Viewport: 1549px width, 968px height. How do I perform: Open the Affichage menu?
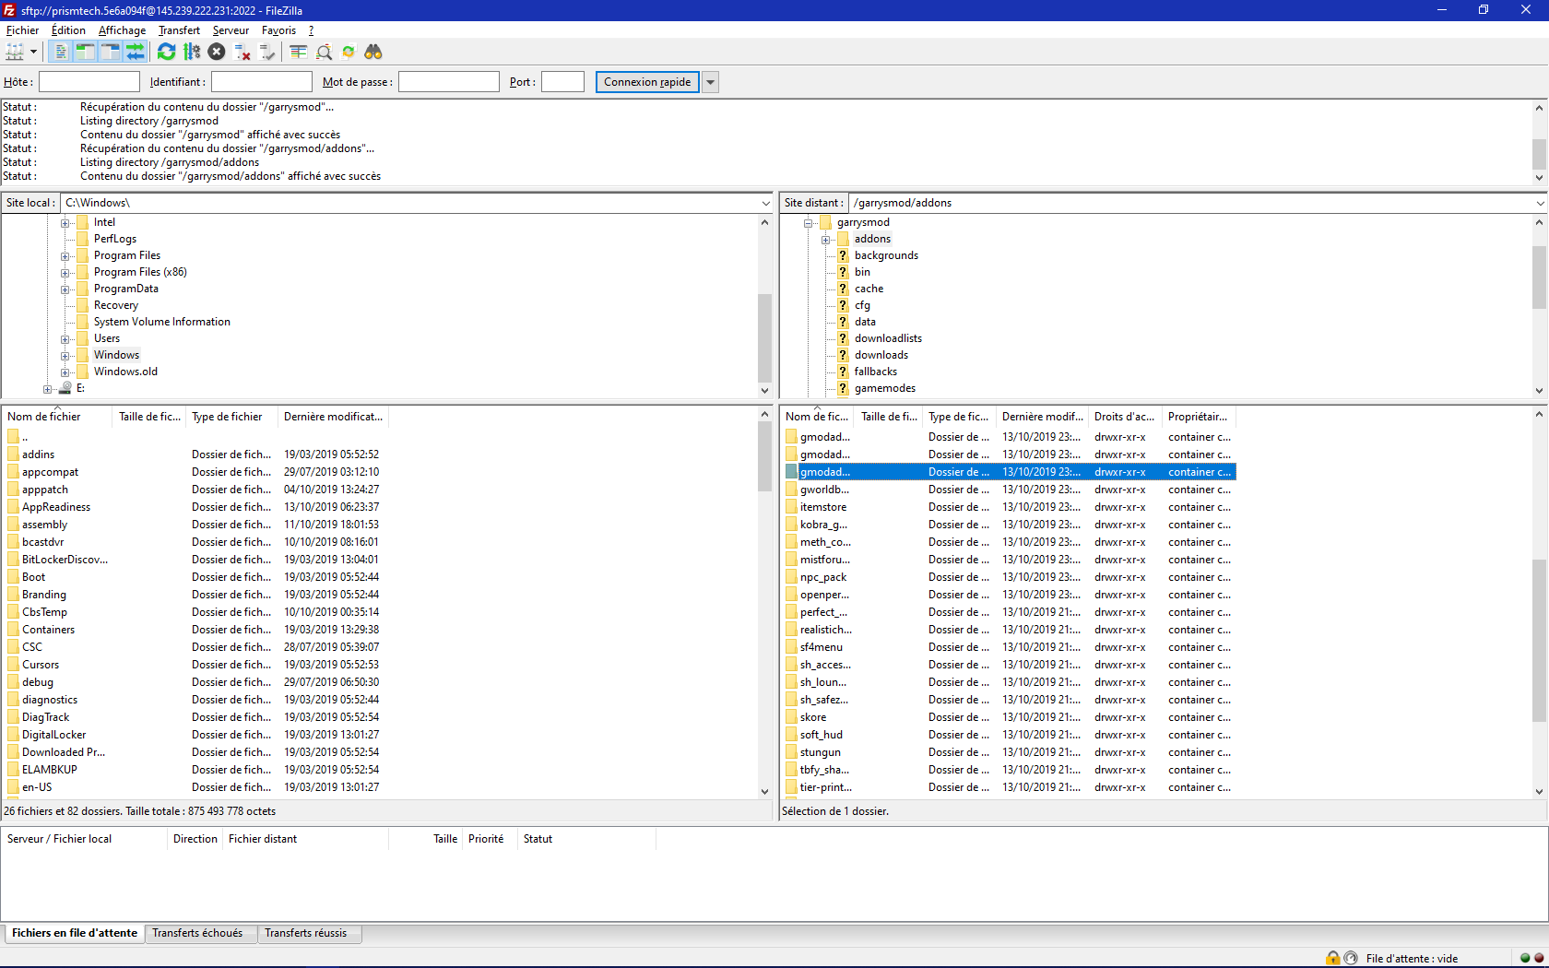pos(122,30)
